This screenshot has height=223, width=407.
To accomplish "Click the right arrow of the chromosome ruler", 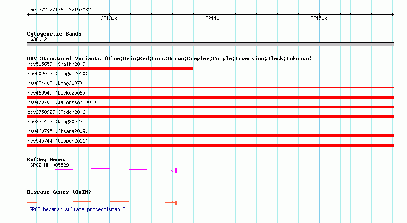I will 393,15.
